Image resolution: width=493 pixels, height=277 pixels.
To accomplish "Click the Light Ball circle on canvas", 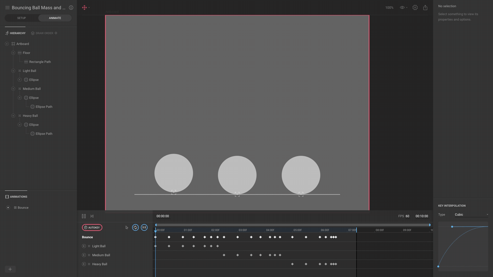I will 174,173.
